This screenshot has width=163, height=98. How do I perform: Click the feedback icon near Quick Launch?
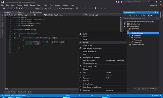coord(122,2)
